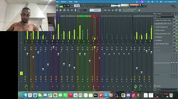This screenshot has height=99, width=178.
Task: Expand Fruity Compressor slot arrow
Action: (154, 27)
